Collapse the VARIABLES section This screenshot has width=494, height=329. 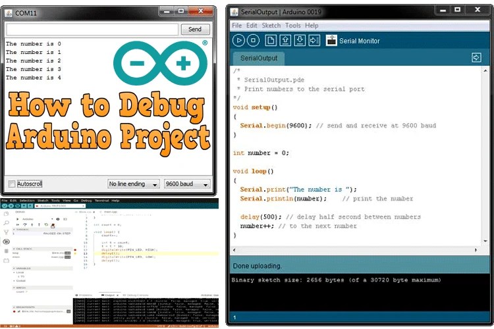[x=43, y=268]
